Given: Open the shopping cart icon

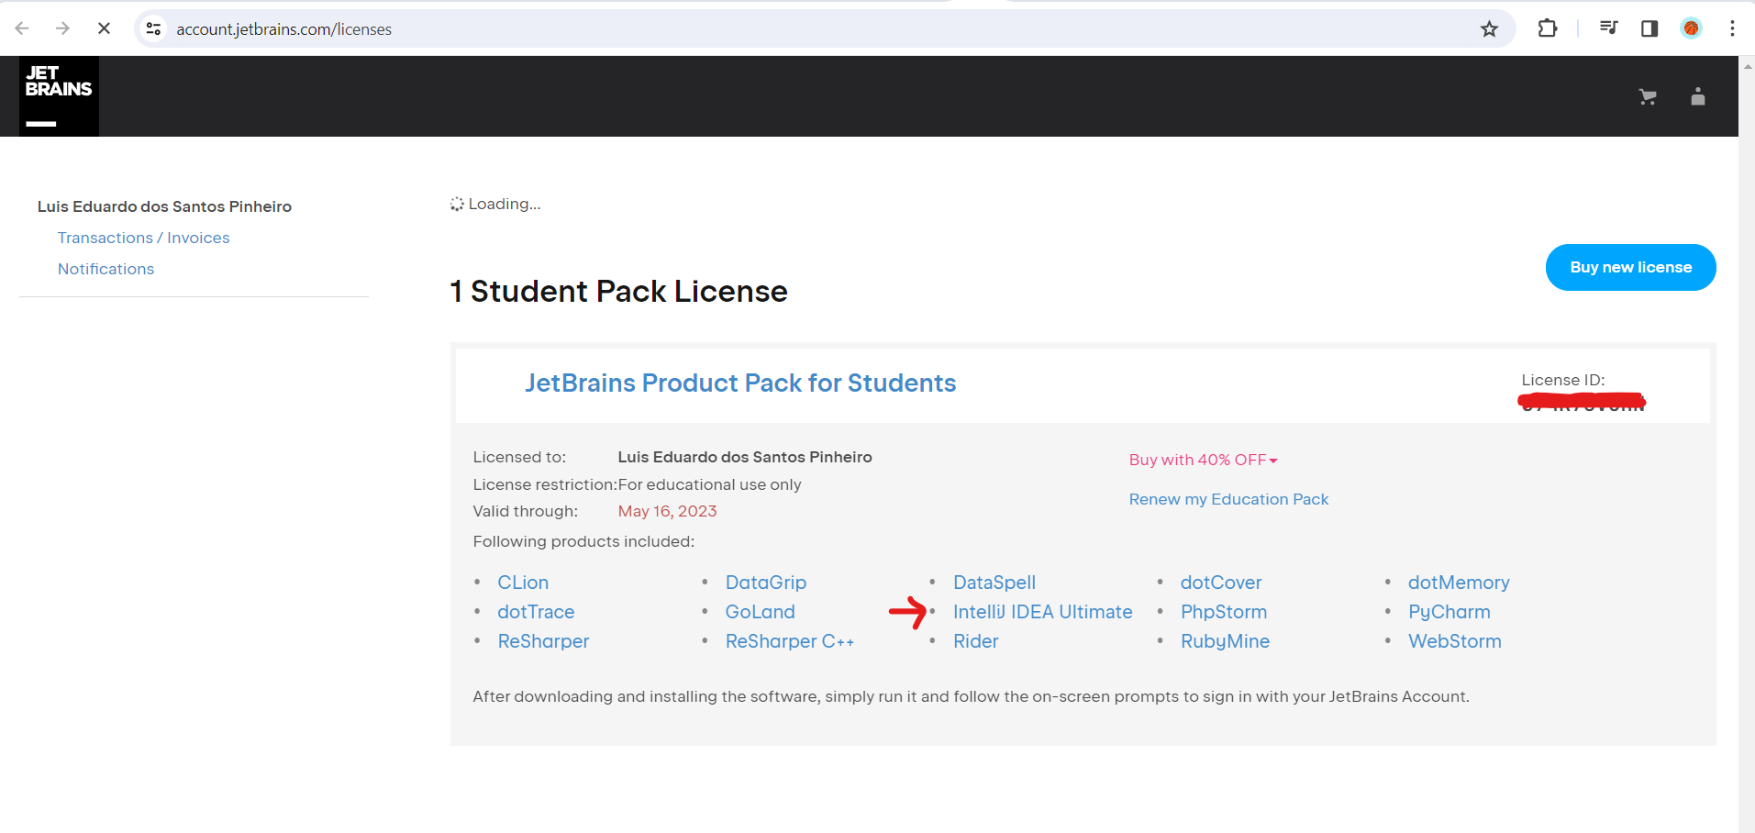Looking at the screenshot, I should (x=1648, y=96).
